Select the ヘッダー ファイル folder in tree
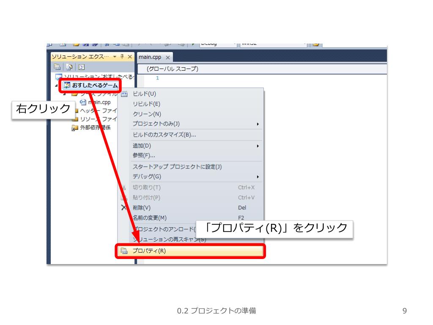433x325 pixels. 98,111
